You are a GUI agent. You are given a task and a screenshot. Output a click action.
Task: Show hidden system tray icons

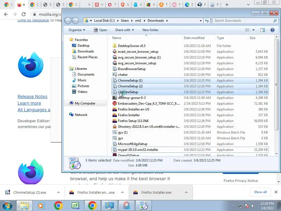click(233, 206)
